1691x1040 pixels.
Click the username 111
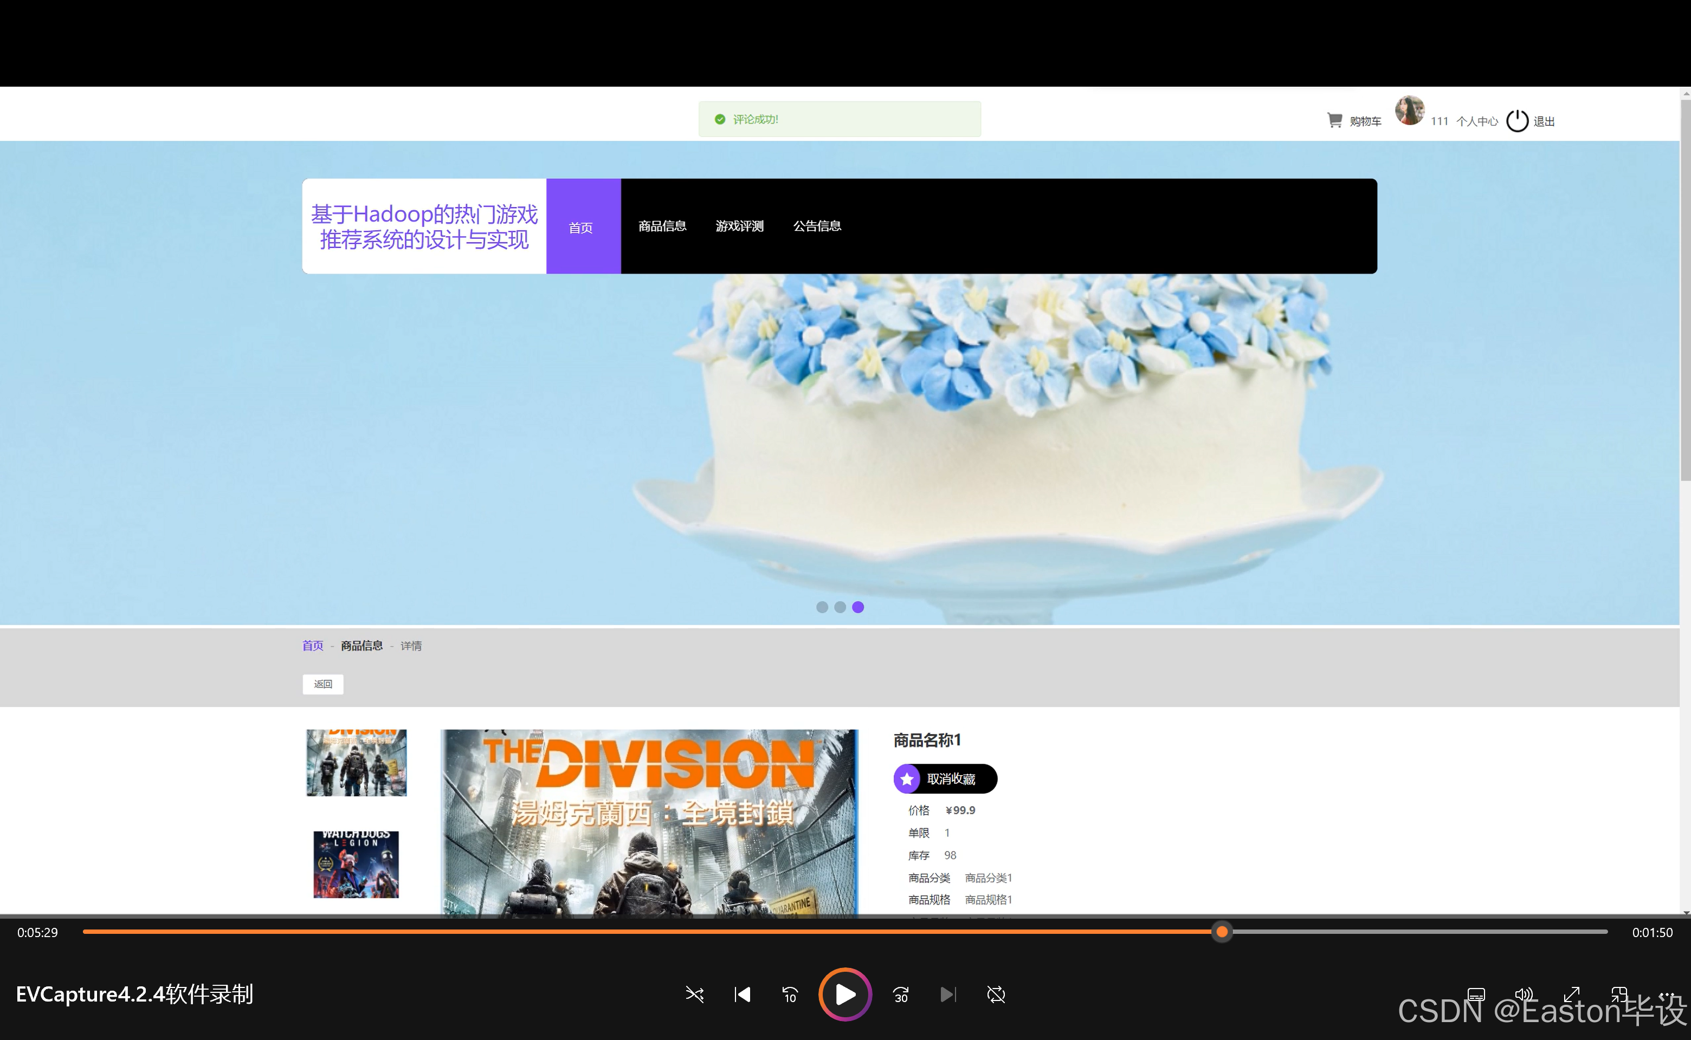point(1439,121)
